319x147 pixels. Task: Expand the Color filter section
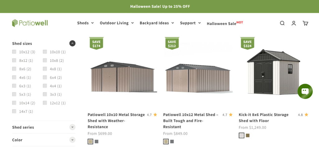(x=72, y=140)
